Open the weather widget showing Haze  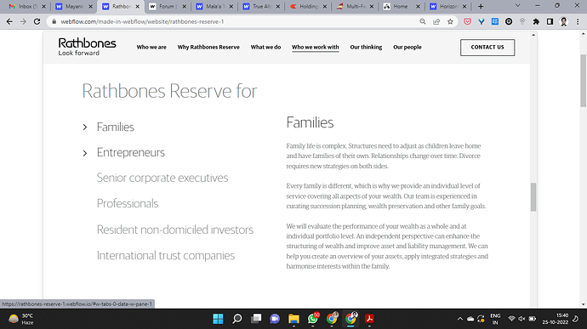[21, 319]
